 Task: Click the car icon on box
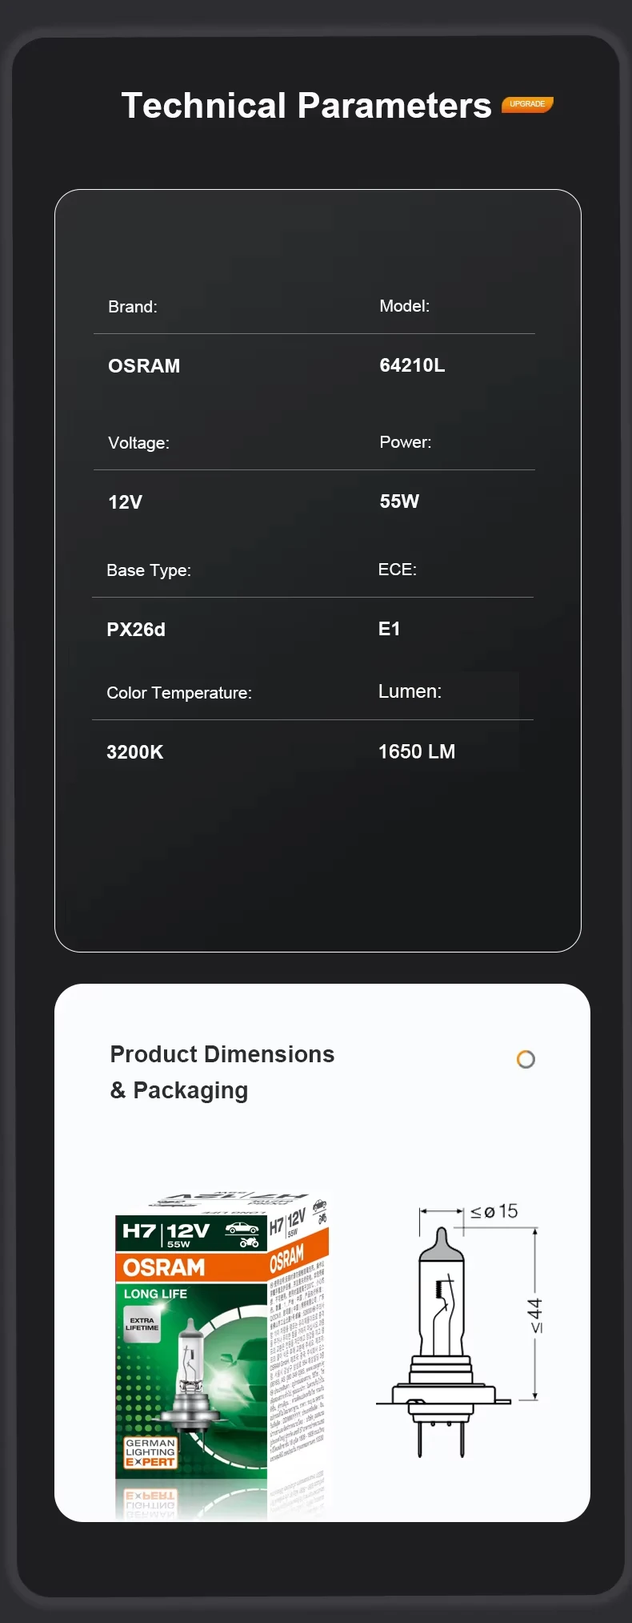[x=242, y=1228]
